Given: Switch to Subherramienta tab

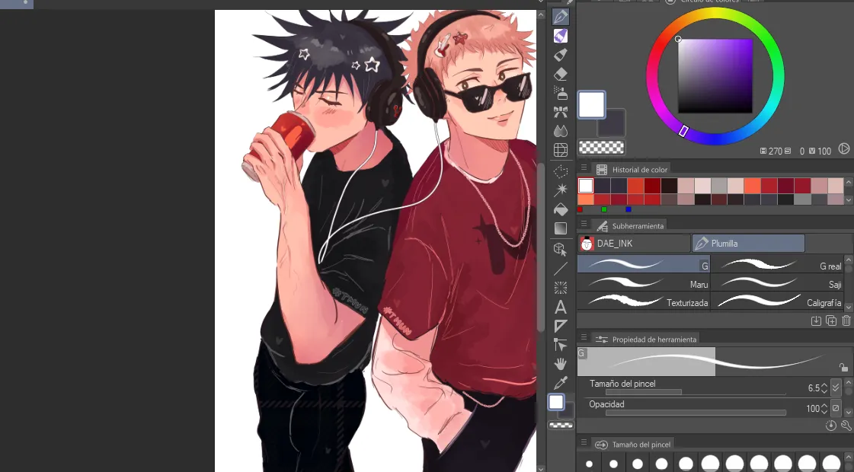Looking at the screenshot, I should (630, 226).
